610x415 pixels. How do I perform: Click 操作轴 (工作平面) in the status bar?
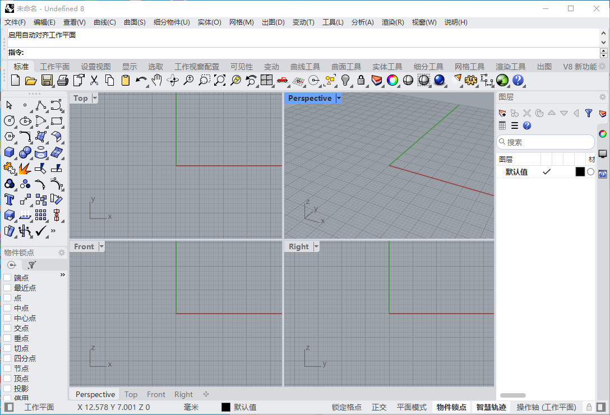click(x=546, y=407)
